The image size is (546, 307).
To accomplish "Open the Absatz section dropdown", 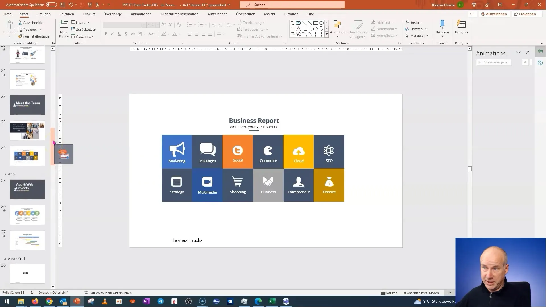I will click(x=285, y=43).
